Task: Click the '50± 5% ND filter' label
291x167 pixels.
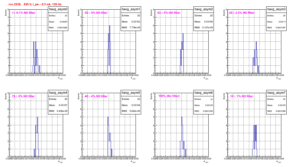Action: pyautogui.click(x=96, y=13)
